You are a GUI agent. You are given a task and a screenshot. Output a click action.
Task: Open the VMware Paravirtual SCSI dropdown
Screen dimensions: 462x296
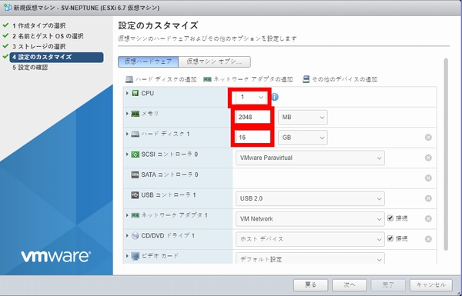point(310,158)
